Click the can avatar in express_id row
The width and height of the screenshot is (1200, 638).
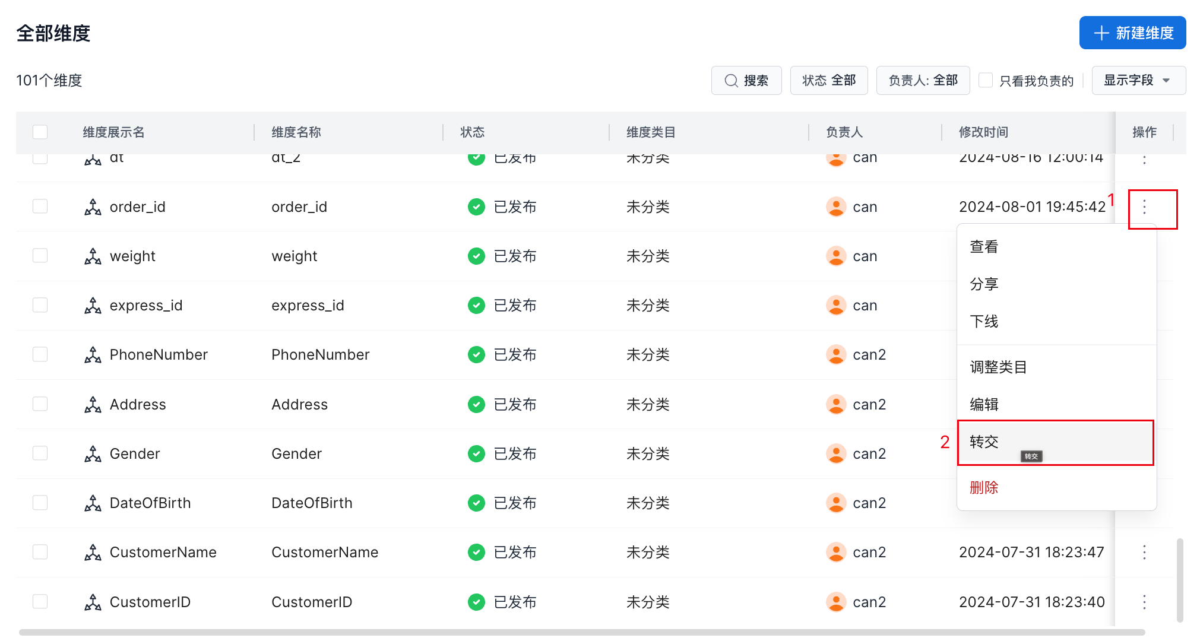click(x=836, y=306)
